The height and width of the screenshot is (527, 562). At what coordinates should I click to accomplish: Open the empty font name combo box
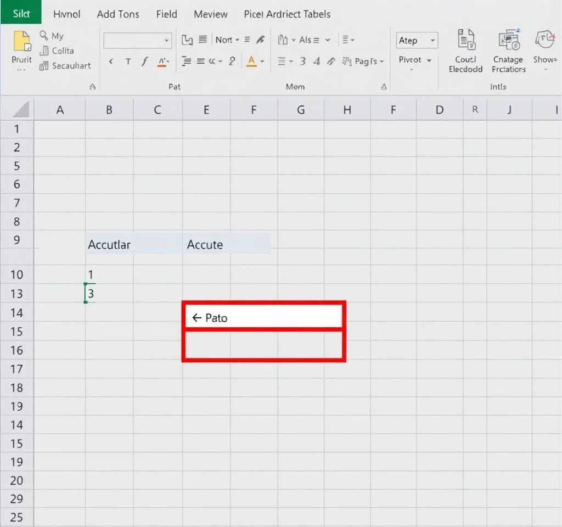[137, 40]
